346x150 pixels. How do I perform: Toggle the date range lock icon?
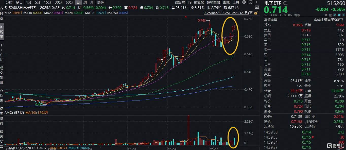(x=256, y=13)
